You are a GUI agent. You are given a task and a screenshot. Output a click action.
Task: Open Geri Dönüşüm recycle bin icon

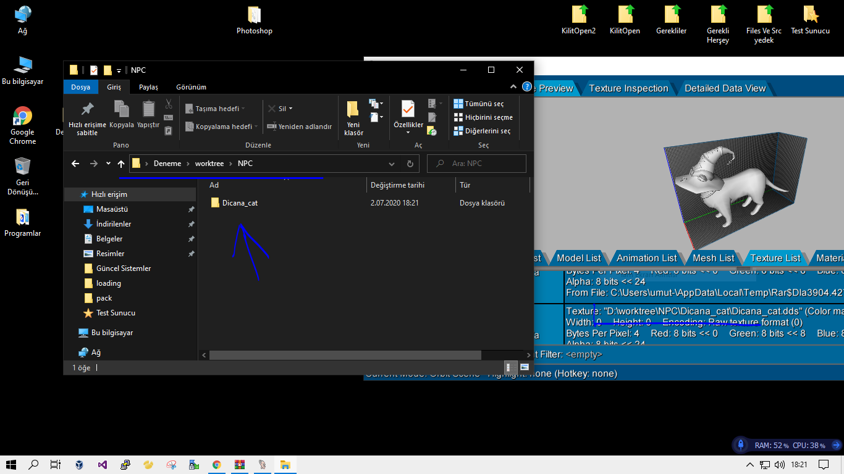tap(22, 176)
